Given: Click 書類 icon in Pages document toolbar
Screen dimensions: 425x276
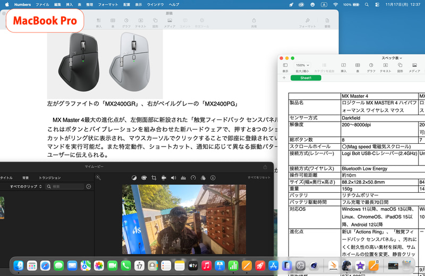Looking at the screenshot, I should coord(327,23).
